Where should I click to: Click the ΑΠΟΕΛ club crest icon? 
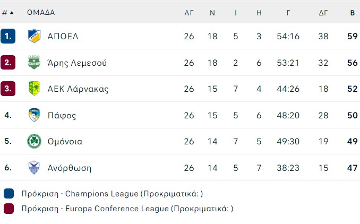pos(34,36)
